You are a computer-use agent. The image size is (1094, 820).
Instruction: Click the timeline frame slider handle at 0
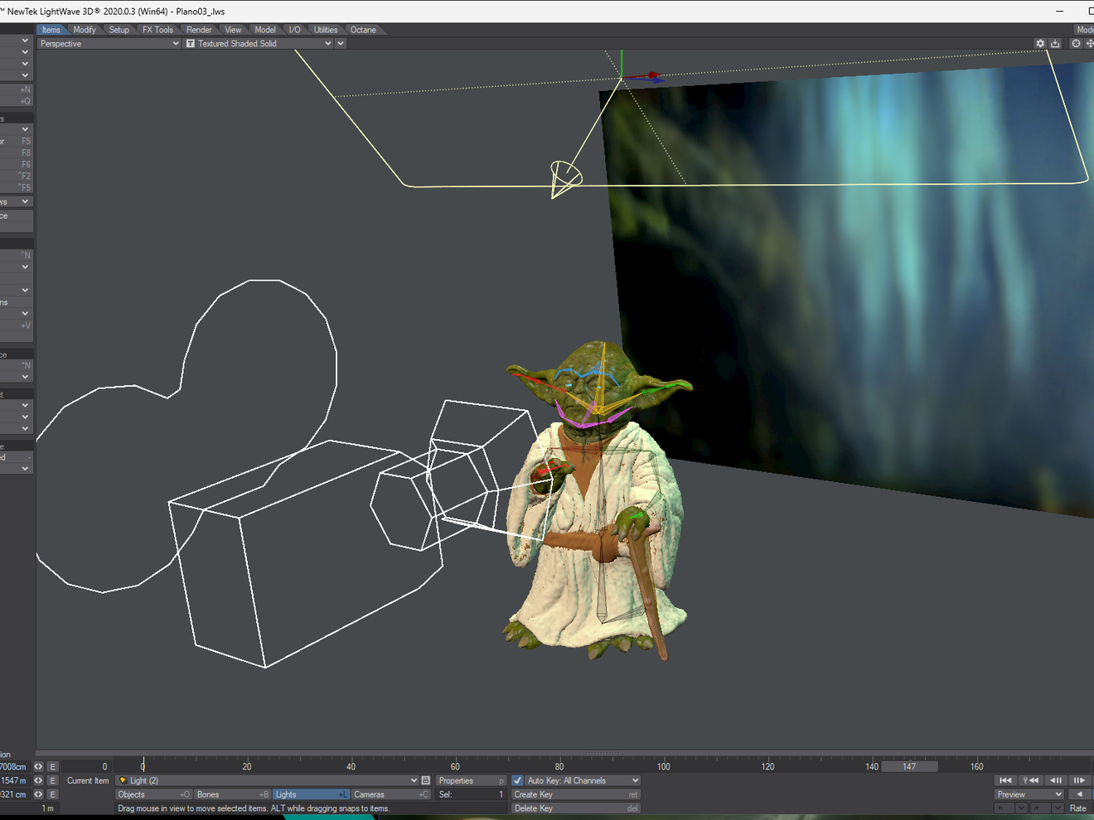click(143, 765)
